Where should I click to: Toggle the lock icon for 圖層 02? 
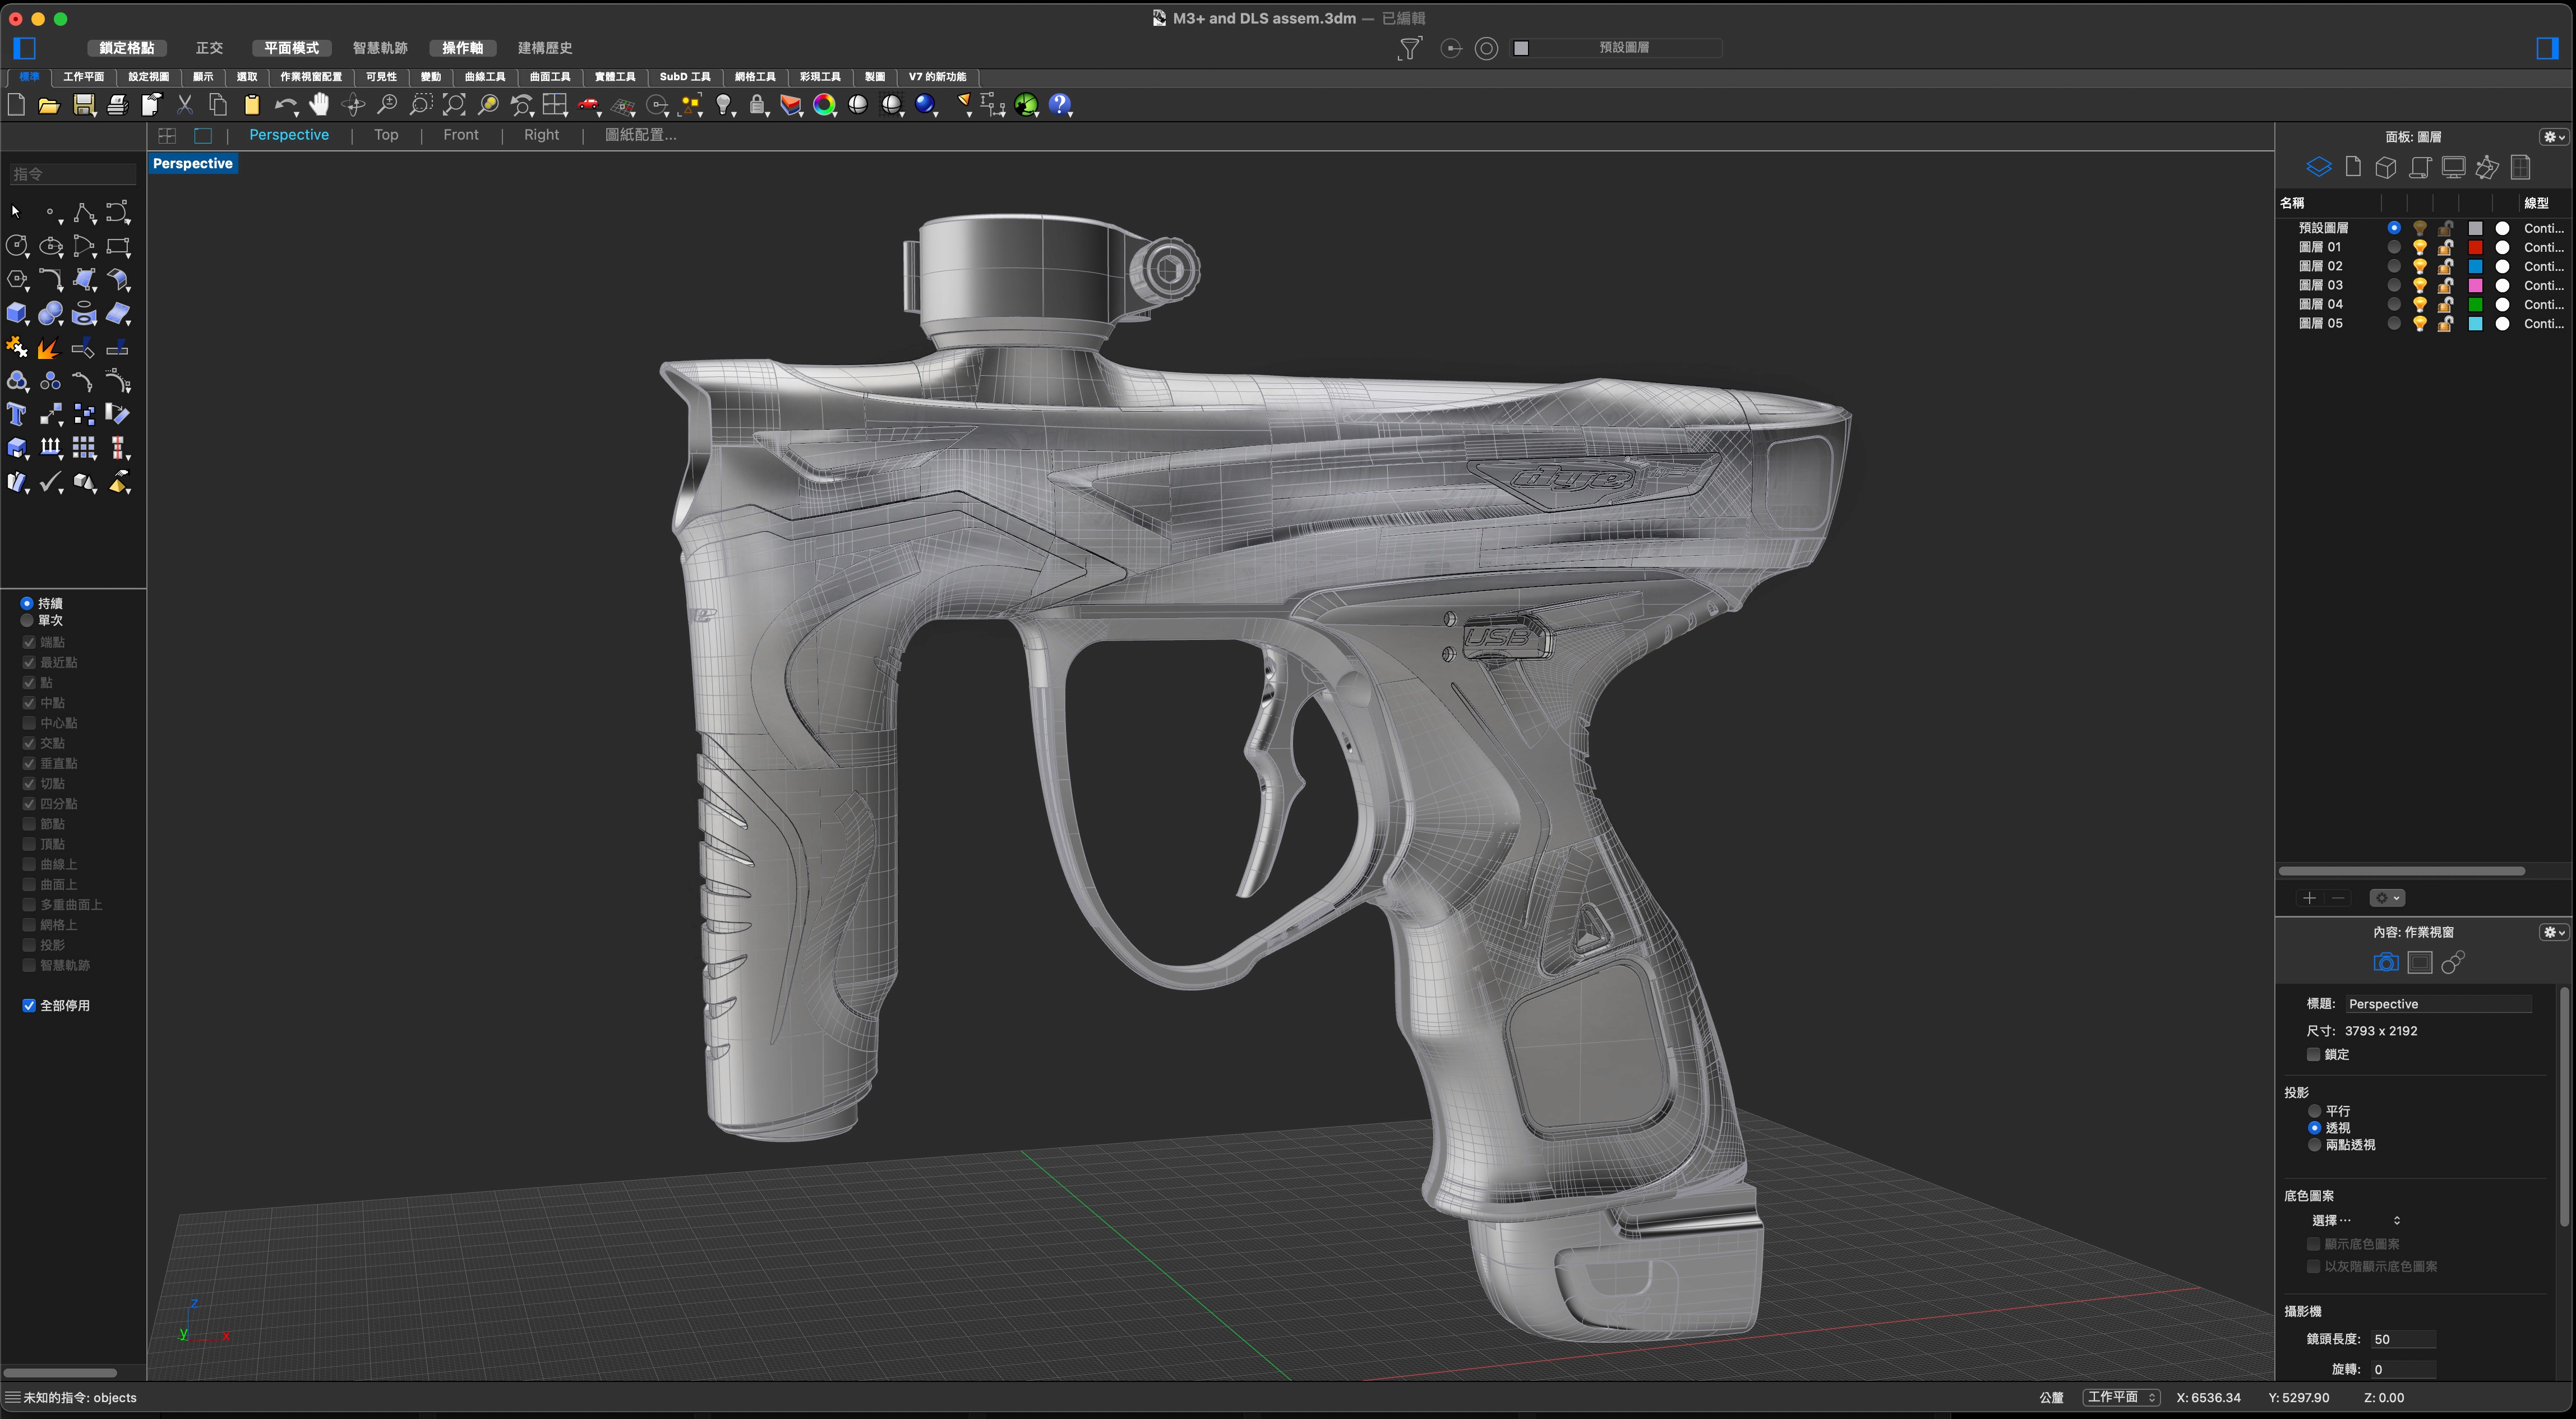pos(2445,266)
